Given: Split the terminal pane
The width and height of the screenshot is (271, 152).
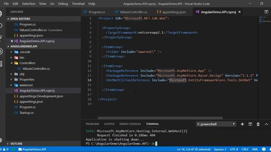Looking at the screenshot, I should 250,124.
